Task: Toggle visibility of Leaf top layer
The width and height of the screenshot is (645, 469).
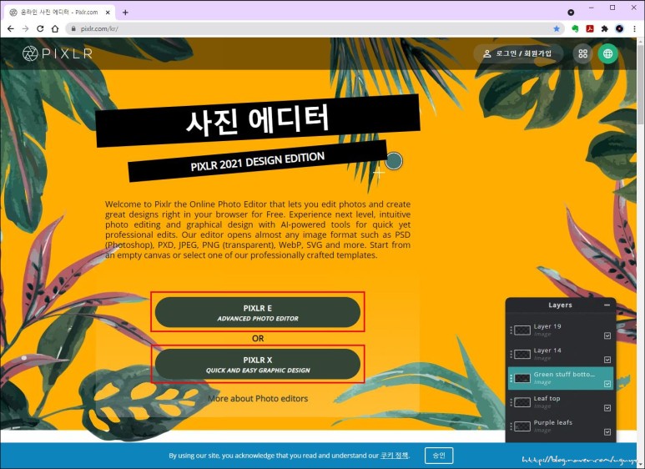Action: 607,408
